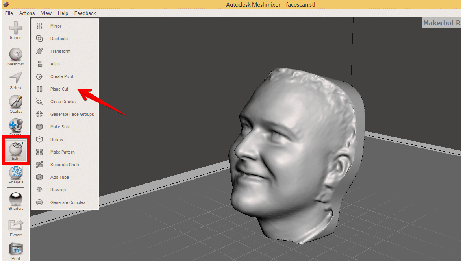Click the Export tool

[16, 228]
